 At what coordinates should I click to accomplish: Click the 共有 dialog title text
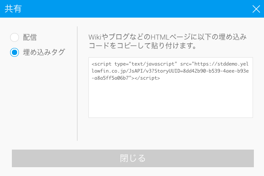pyautogui.click(x=13, y=9)
